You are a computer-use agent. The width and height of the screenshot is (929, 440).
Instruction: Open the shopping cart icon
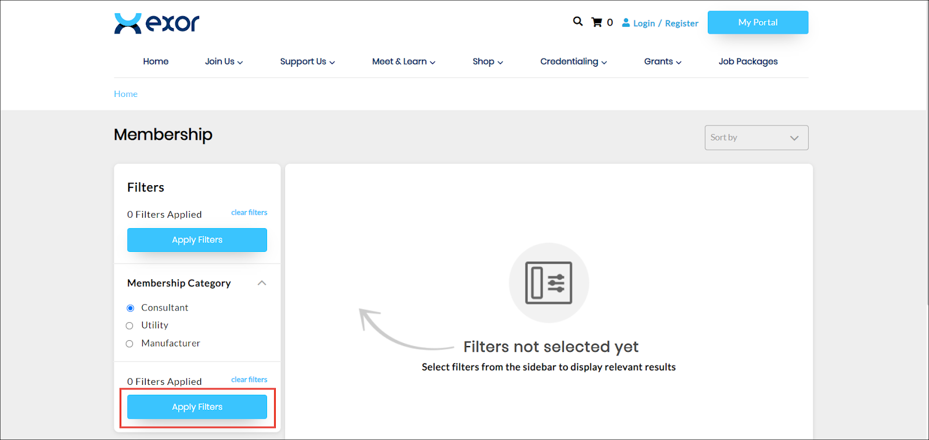(596, 23)
